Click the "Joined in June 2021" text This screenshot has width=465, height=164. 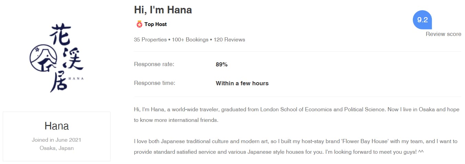57,140
